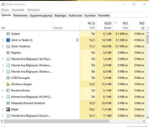Screen dimensions: 149x127
Task: Select the Masaüstü Pencere Yöneticisi name
Action: [28, 103]
